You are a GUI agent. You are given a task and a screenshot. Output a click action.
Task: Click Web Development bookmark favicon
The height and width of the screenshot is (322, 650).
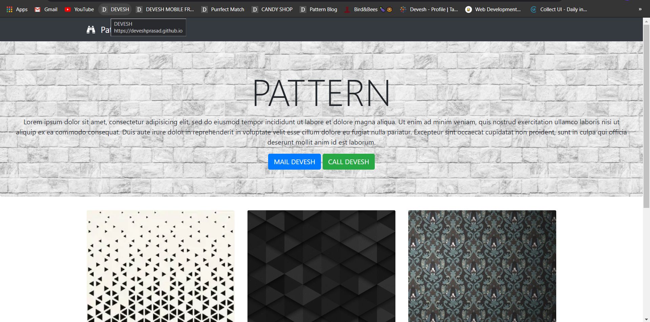click(469, 9)
